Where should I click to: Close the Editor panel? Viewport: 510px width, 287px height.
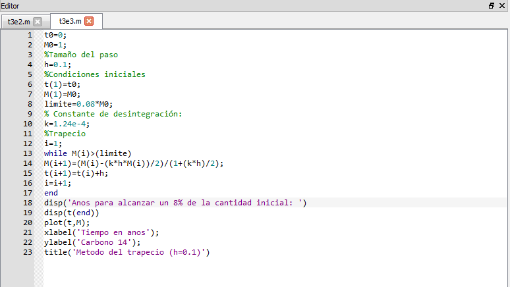tap(502, 5)
